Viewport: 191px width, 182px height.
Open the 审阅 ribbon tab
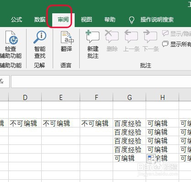pyautogui.click(x=63, y=20)
